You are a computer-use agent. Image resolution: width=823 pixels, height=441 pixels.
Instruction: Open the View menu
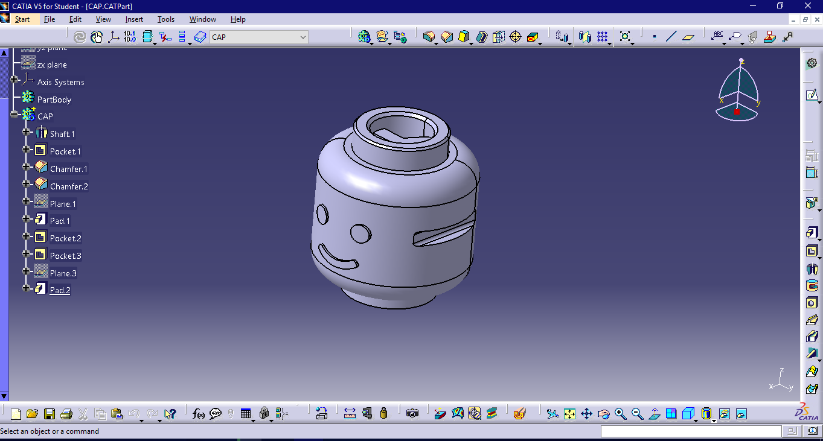[x=103, y=19]
